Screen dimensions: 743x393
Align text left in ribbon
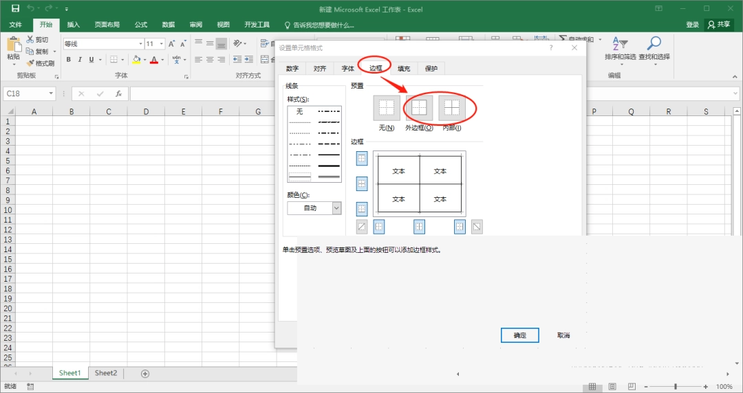pos(199,60)
